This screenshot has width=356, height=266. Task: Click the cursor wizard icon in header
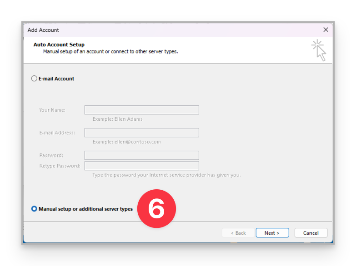pos(319,50)
